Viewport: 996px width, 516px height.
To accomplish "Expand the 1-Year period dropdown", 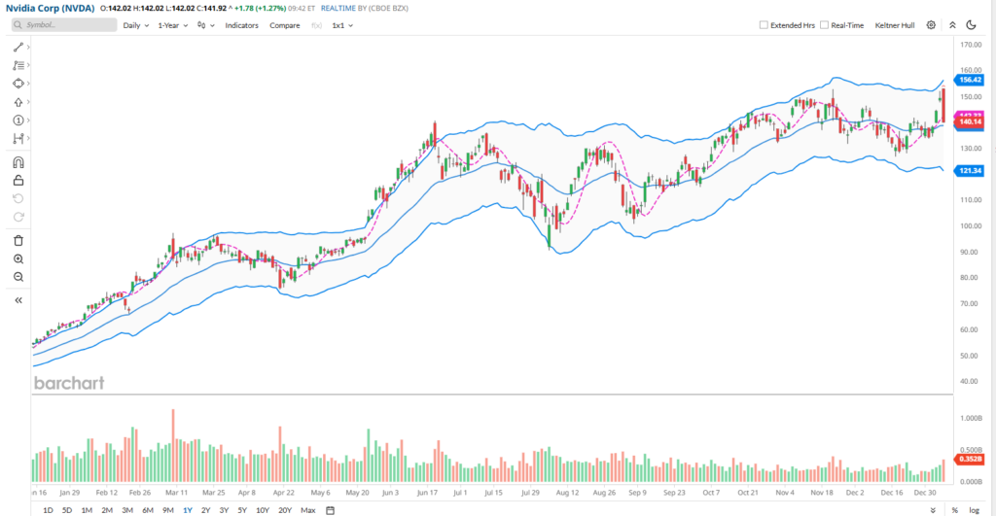I will (173, 25).
